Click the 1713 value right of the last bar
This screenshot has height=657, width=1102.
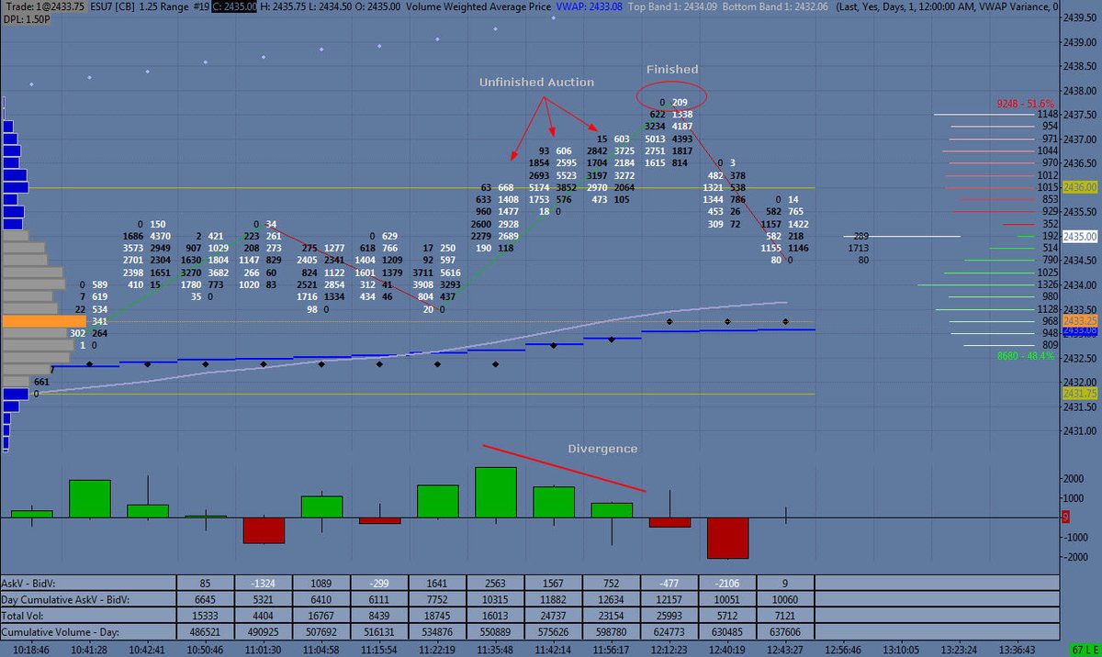tap(859, 248)
